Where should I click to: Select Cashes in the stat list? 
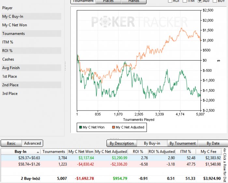click(x=31, y=59)
